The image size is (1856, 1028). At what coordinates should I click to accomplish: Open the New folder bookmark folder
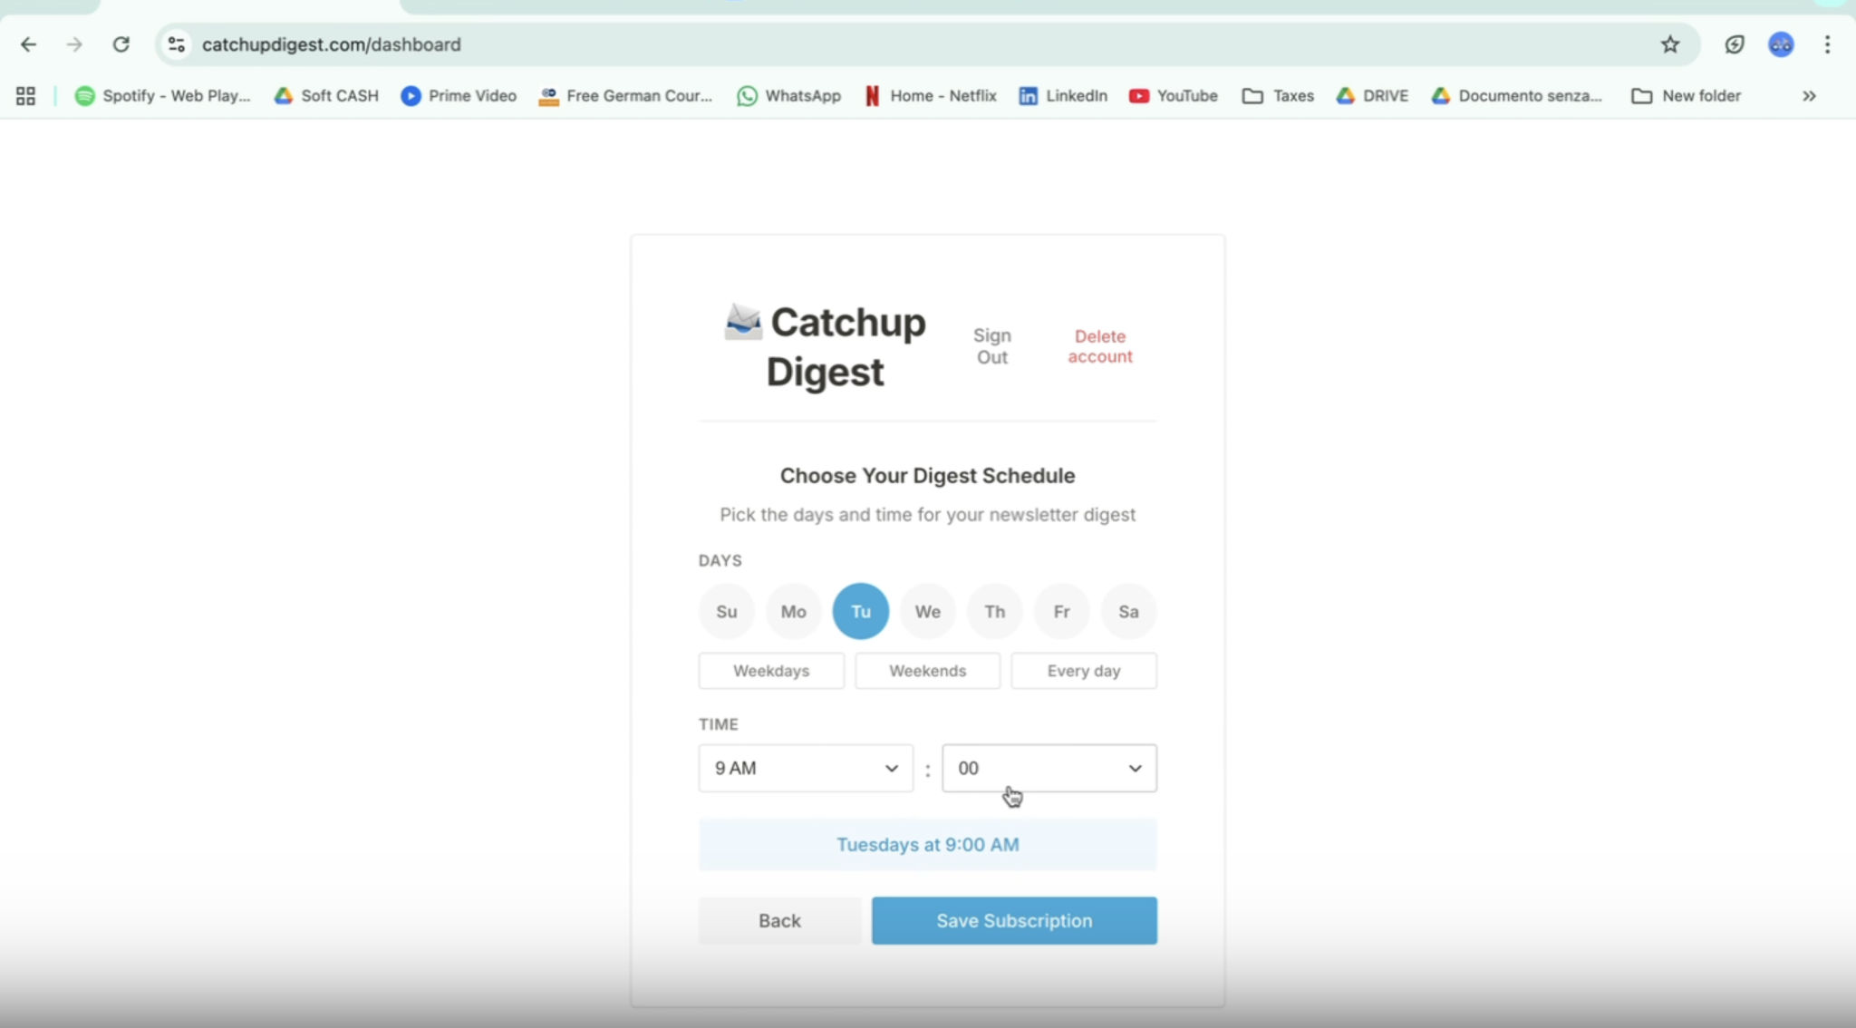click(1686, 96)
